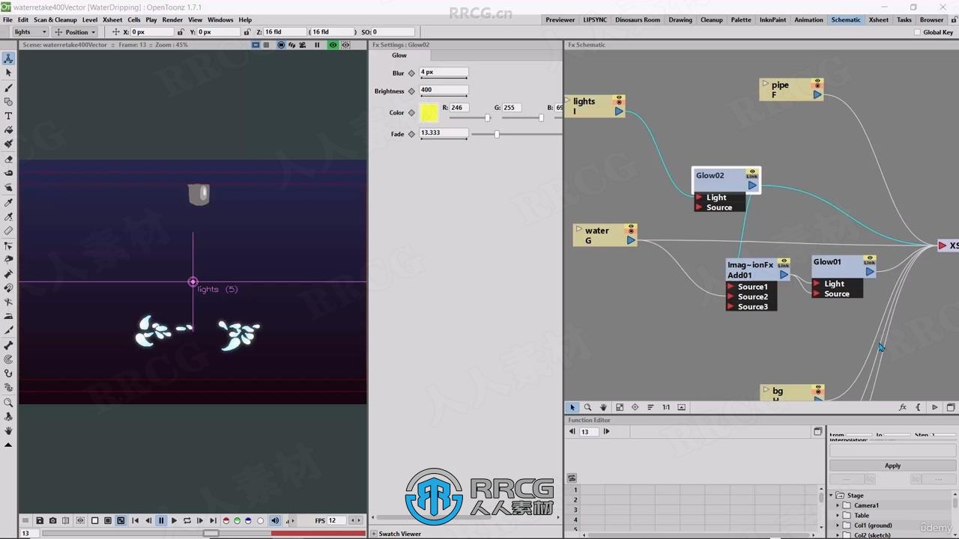Click the fx icon in schematic toolbar
Screen dimensions: 959x539
(903, 407)
